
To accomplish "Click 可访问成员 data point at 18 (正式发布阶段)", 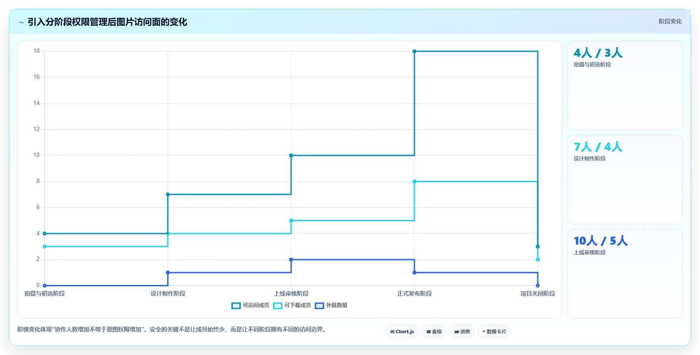I will (x=415, y=51).
